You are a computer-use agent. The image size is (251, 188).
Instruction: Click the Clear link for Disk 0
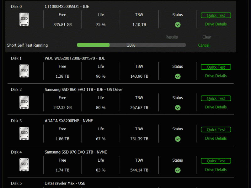pyautogui.click(x=207, y=37)
